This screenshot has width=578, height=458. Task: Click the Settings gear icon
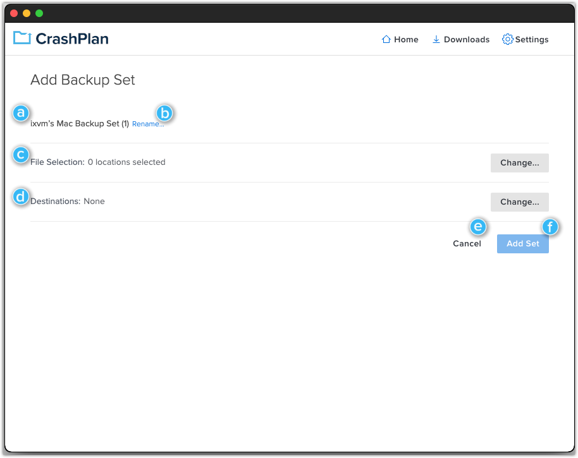[x=507, y=39]
